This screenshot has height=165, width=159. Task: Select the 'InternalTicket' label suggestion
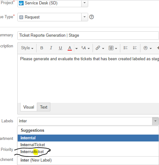(x=88, y=145)
